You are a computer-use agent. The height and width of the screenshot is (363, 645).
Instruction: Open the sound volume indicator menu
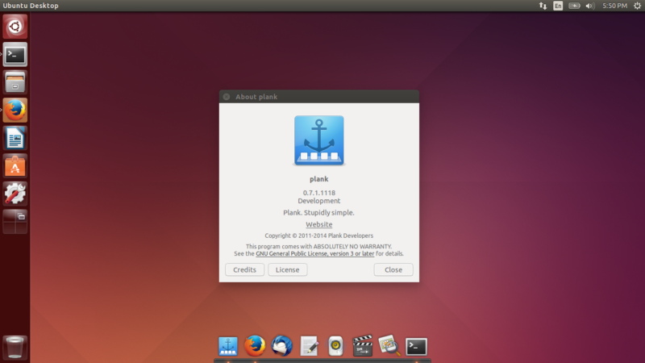(590, 6)
